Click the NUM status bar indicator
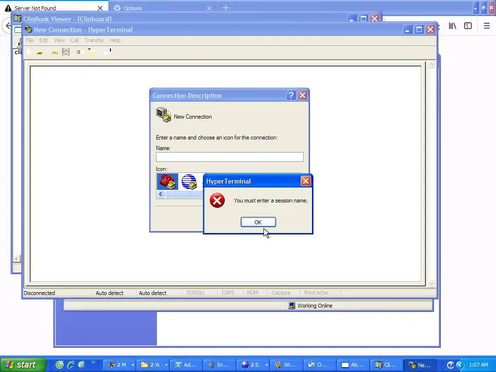Viewport: 496px width, 372px height. (x=252, y=293)
